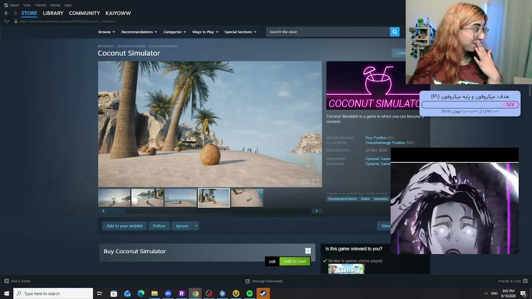Click the All Games breadcrumb link

tap(106, 46)
